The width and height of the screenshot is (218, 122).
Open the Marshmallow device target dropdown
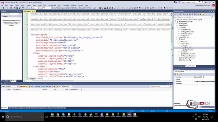74,8
